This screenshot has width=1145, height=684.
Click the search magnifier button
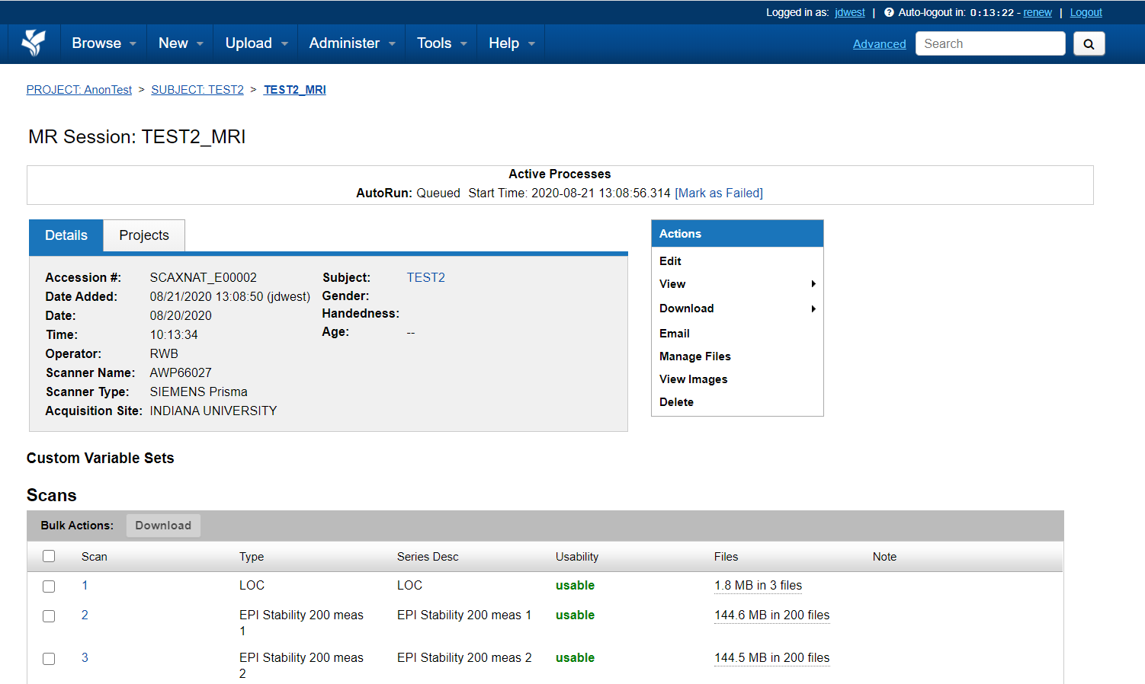coord(1089,44)
